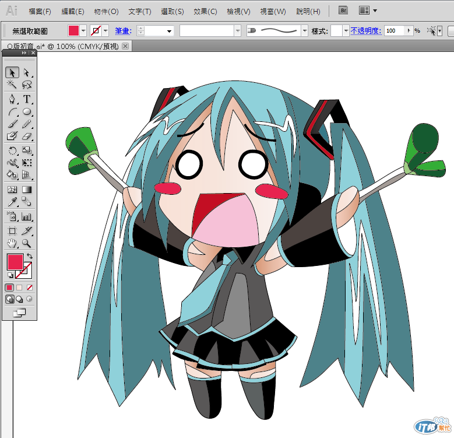Open the 編輯(E) menu

(x=73, y=11)
